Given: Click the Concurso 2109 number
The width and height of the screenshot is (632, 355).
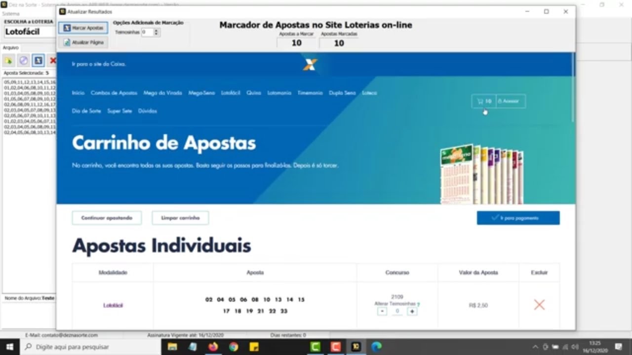Looking at the screenshot, I should 397,297.
